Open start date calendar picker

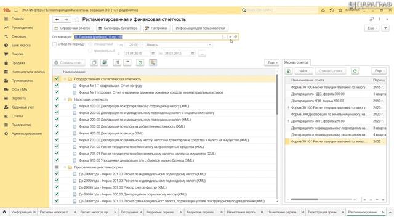tap(153, 54)
